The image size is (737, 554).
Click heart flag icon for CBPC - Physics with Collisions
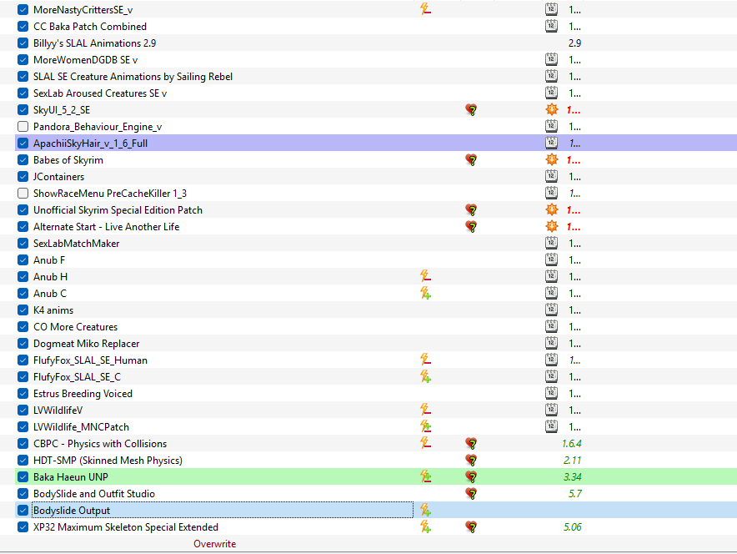[471, 444]
